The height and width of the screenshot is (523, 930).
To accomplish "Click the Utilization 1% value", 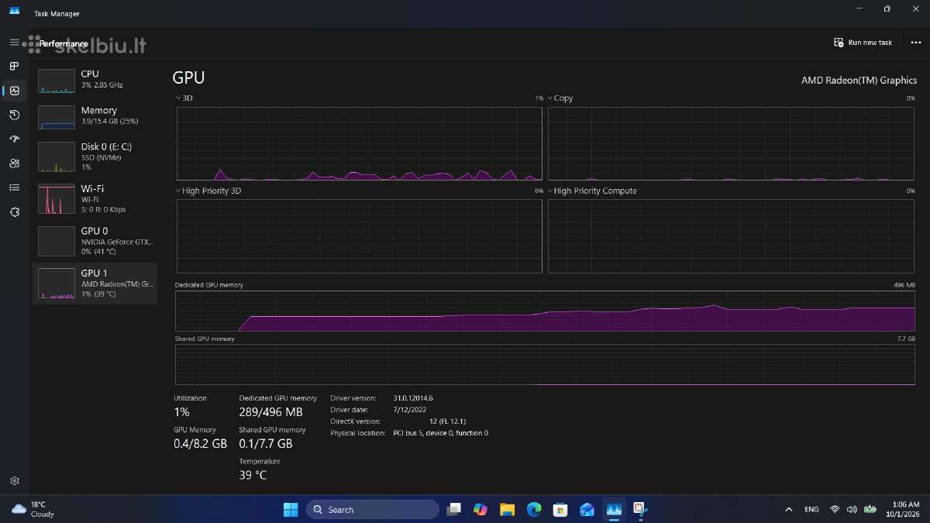I will 181,411.
